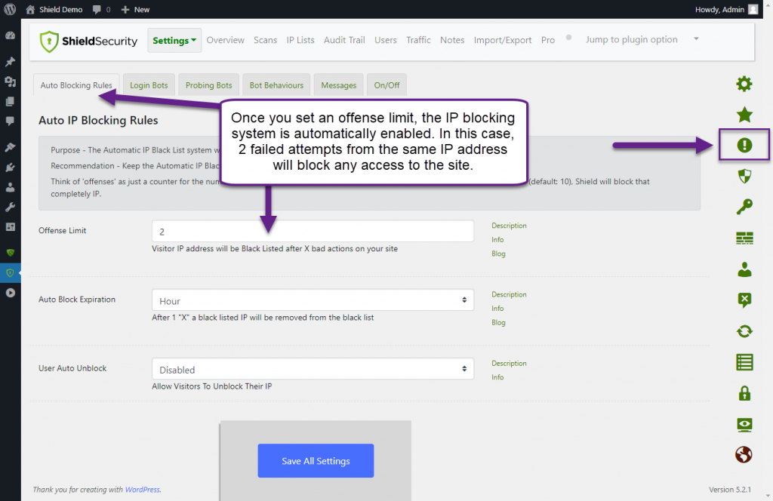773x501 pixels.
Task: Click the collapse menu arrow icon in left menu
Action: 11,293
